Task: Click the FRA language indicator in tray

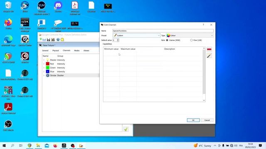Action: pos(241,145)
